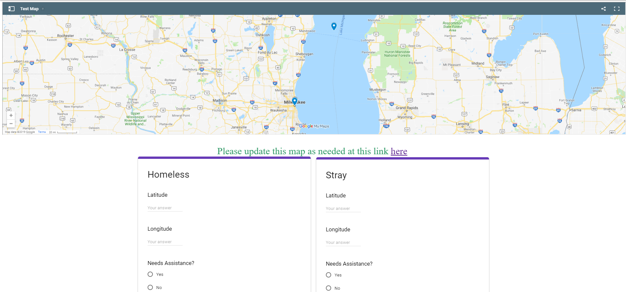The height and width of the screenshot is (292, 626).
Task: Open the 'here' link to update map
Action: click(x=399, y=151)
